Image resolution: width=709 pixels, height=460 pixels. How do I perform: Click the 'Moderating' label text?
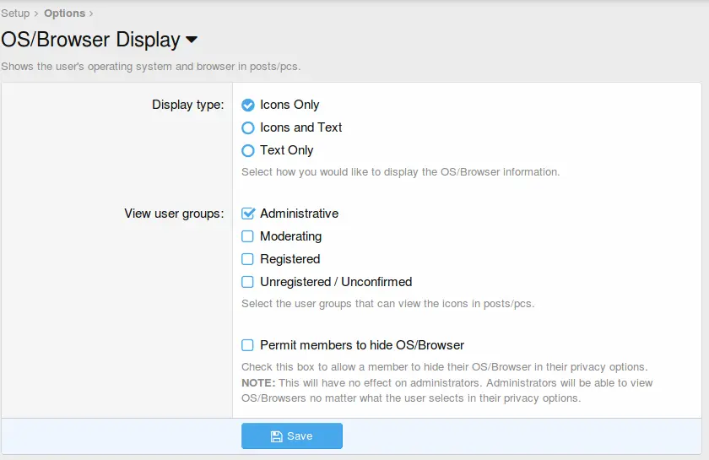click(x=290, y=236)
